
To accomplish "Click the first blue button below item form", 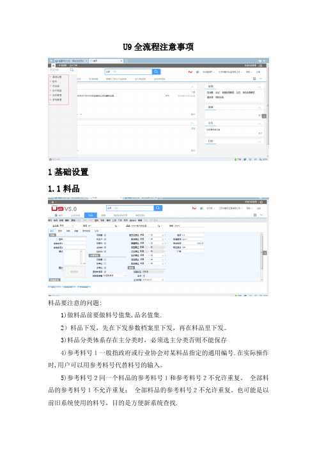I will click(x=54, y=287).
